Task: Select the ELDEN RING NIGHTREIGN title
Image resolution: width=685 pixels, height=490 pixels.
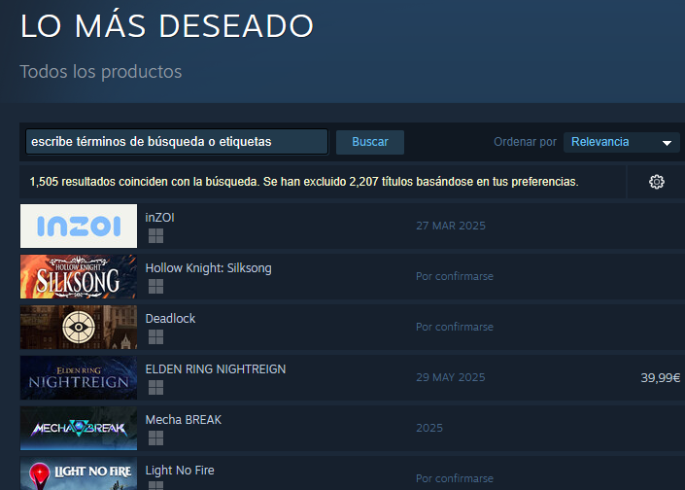Action: [216, 369]
